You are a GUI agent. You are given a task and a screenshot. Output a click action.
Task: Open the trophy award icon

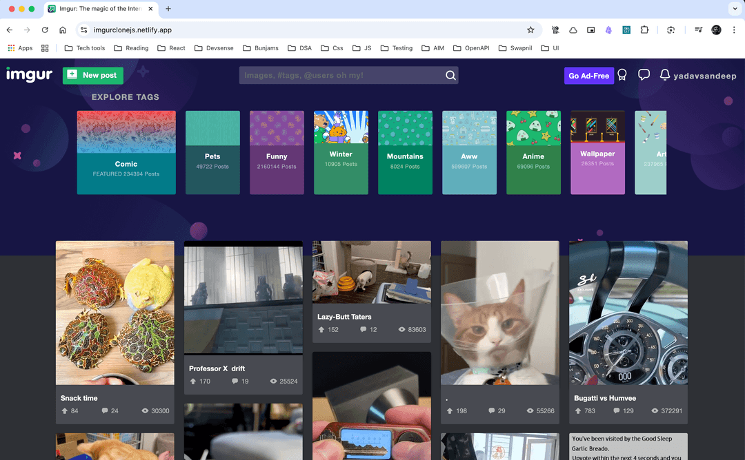622,75
